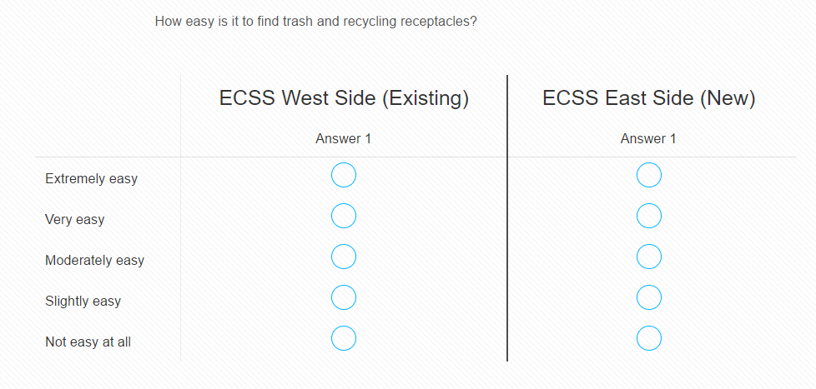The height and width of the screenshot is (389, 816).
Task: Select Extremely easy for ECSS East Side
Action: (649, 176)
